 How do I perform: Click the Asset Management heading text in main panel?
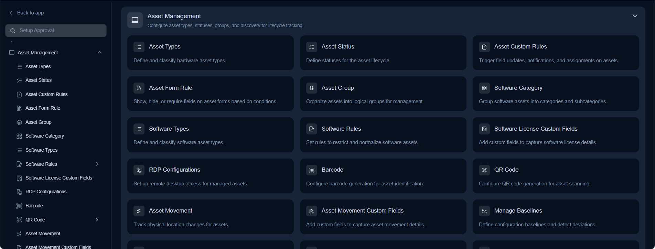coord(174,16)
